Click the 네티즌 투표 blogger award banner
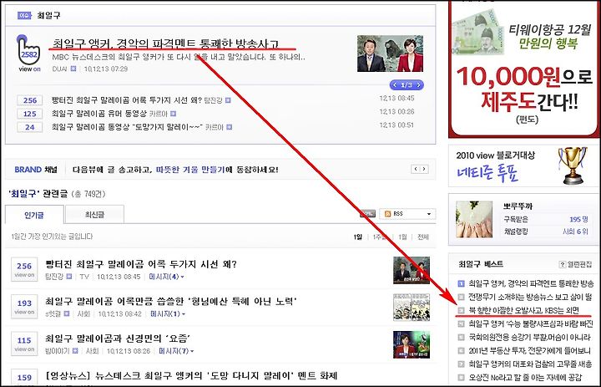Screen dimensions: 601x387 coord(523,165)
